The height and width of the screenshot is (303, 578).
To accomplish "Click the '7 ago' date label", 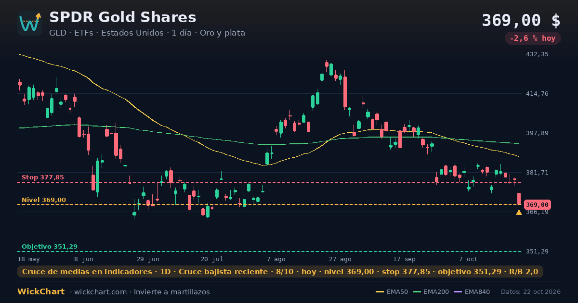I will tap(276, 259).
